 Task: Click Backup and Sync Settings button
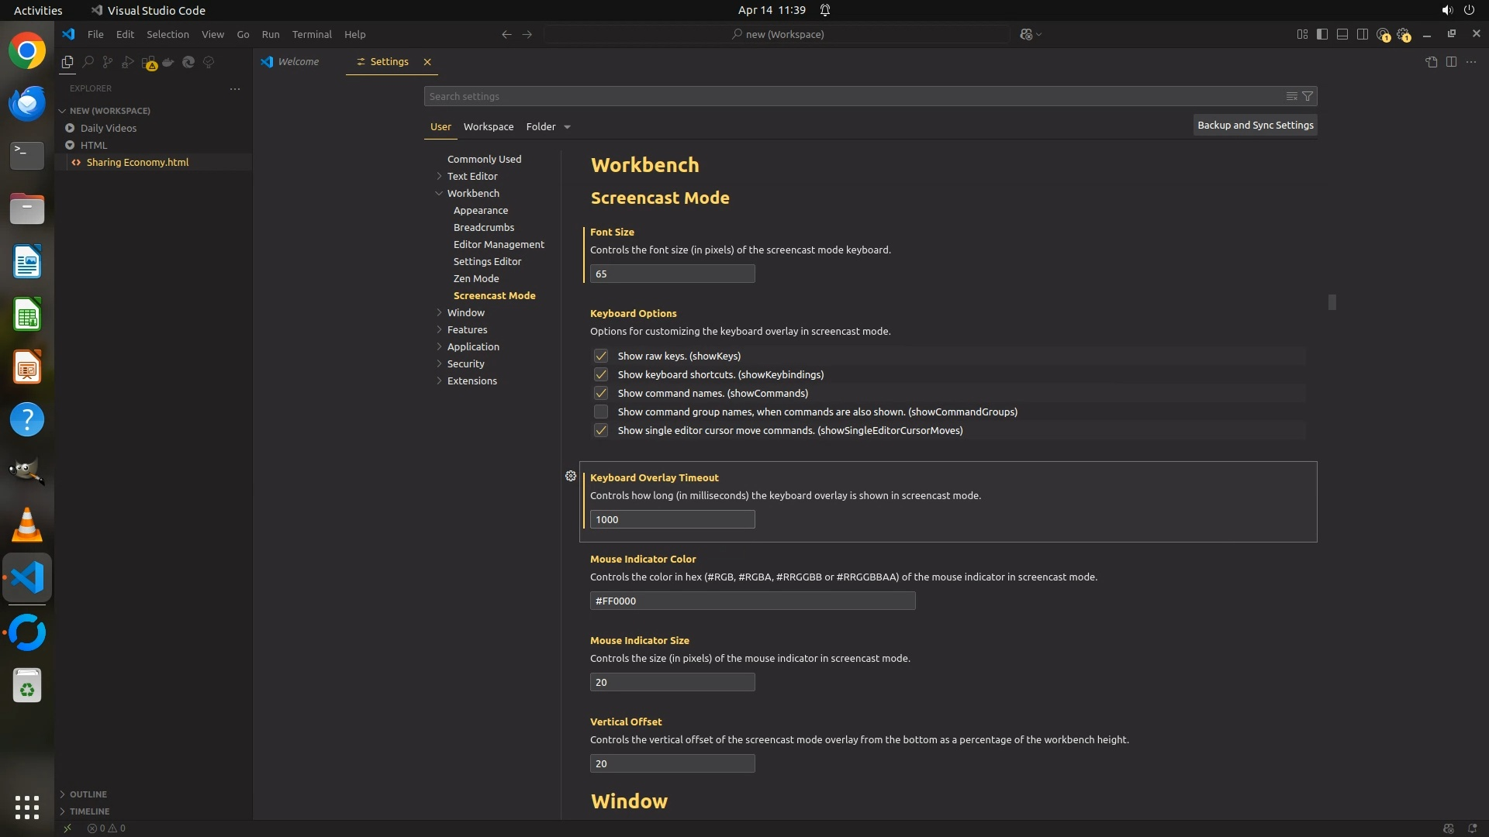[1255, 125]
